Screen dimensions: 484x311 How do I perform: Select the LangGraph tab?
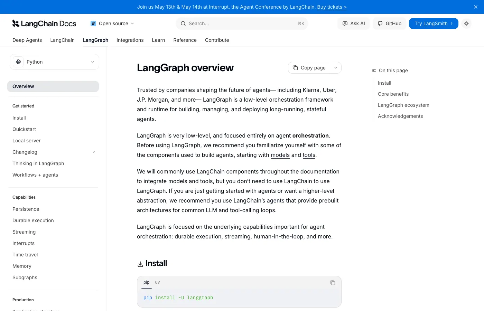[95, 40]
